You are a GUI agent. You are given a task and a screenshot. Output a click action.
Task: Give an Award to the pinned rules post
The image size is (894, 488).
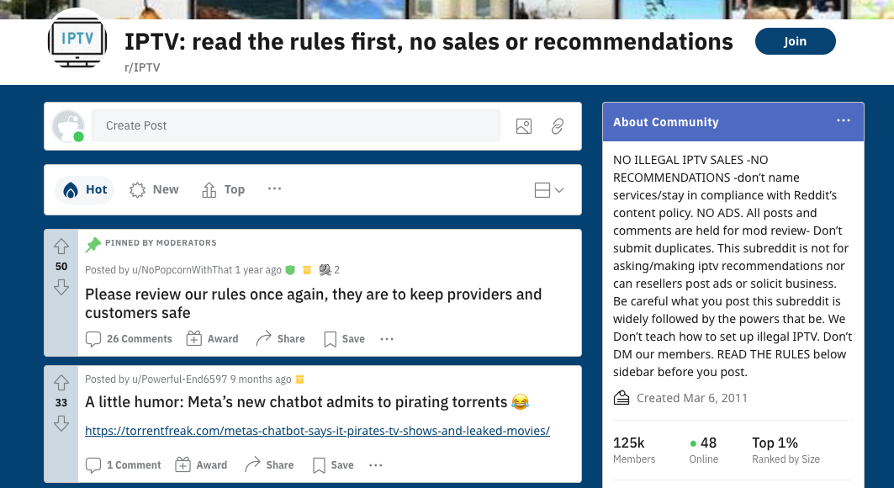click(x=212, y=338)
